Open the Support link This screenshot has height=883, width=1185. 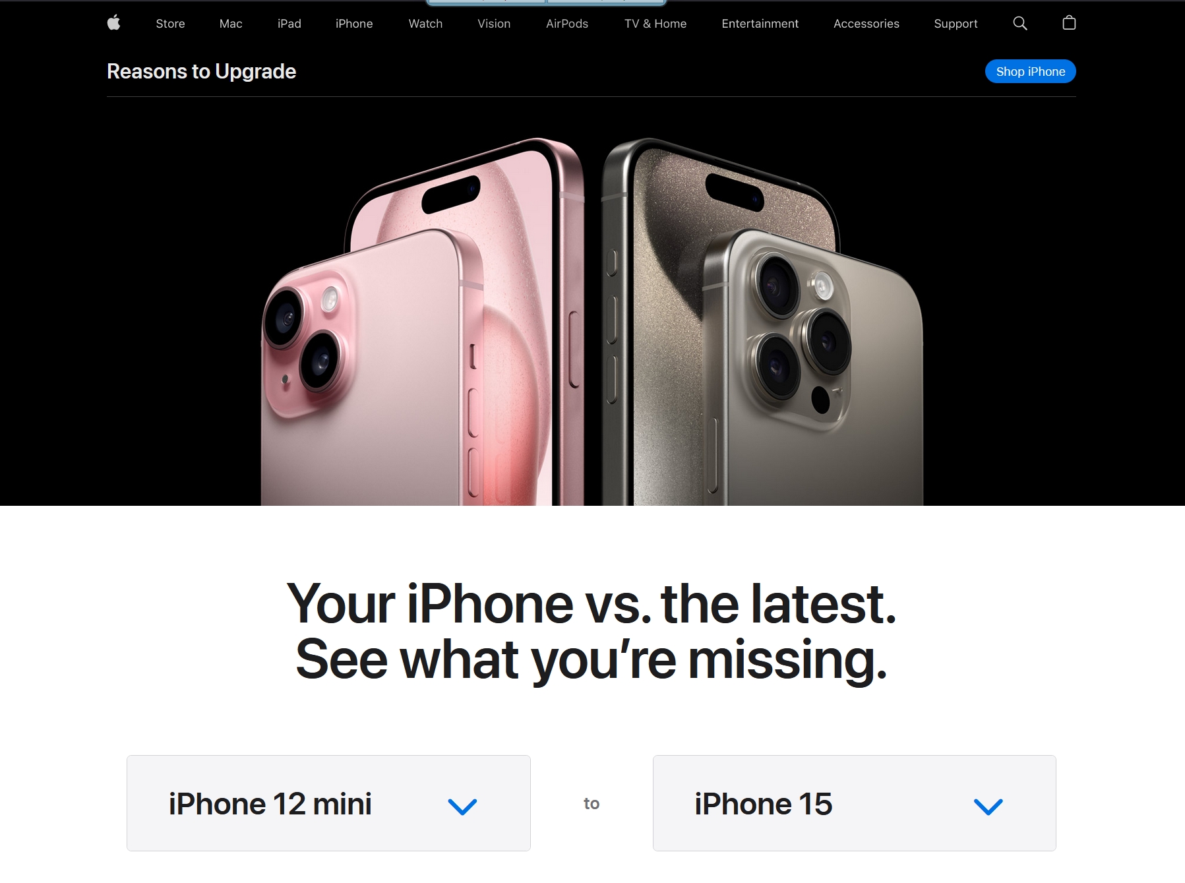click(x=956, y=24)
